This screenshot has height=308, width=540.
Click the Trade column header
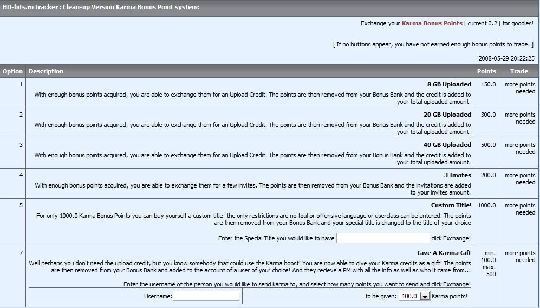point(519,71)
